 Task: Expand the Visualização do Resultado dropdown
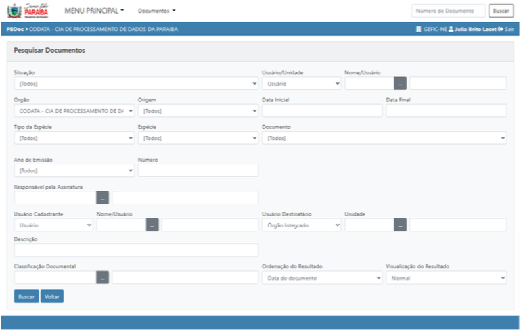pos(445,277)
